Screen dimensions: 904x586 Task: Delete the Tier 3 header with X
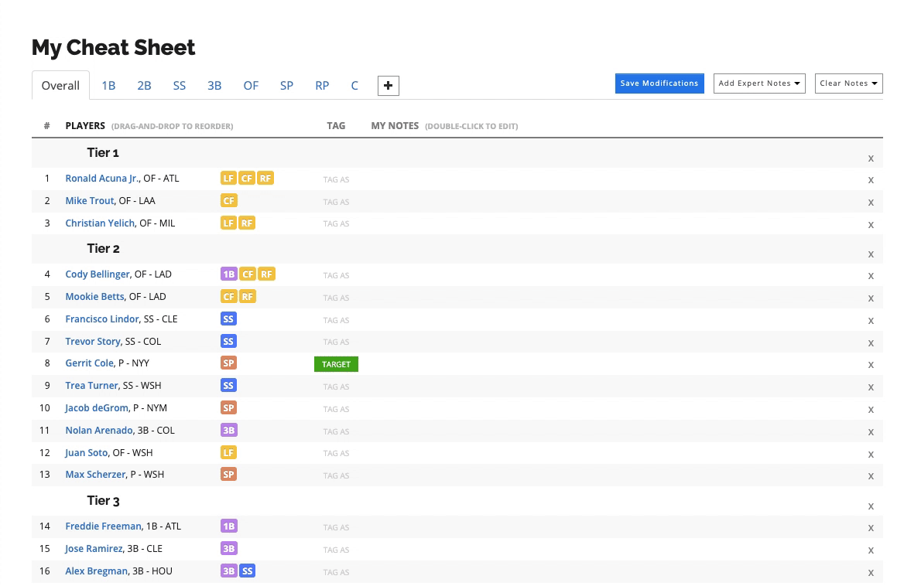pyautogui.click(x=871, y=506)
